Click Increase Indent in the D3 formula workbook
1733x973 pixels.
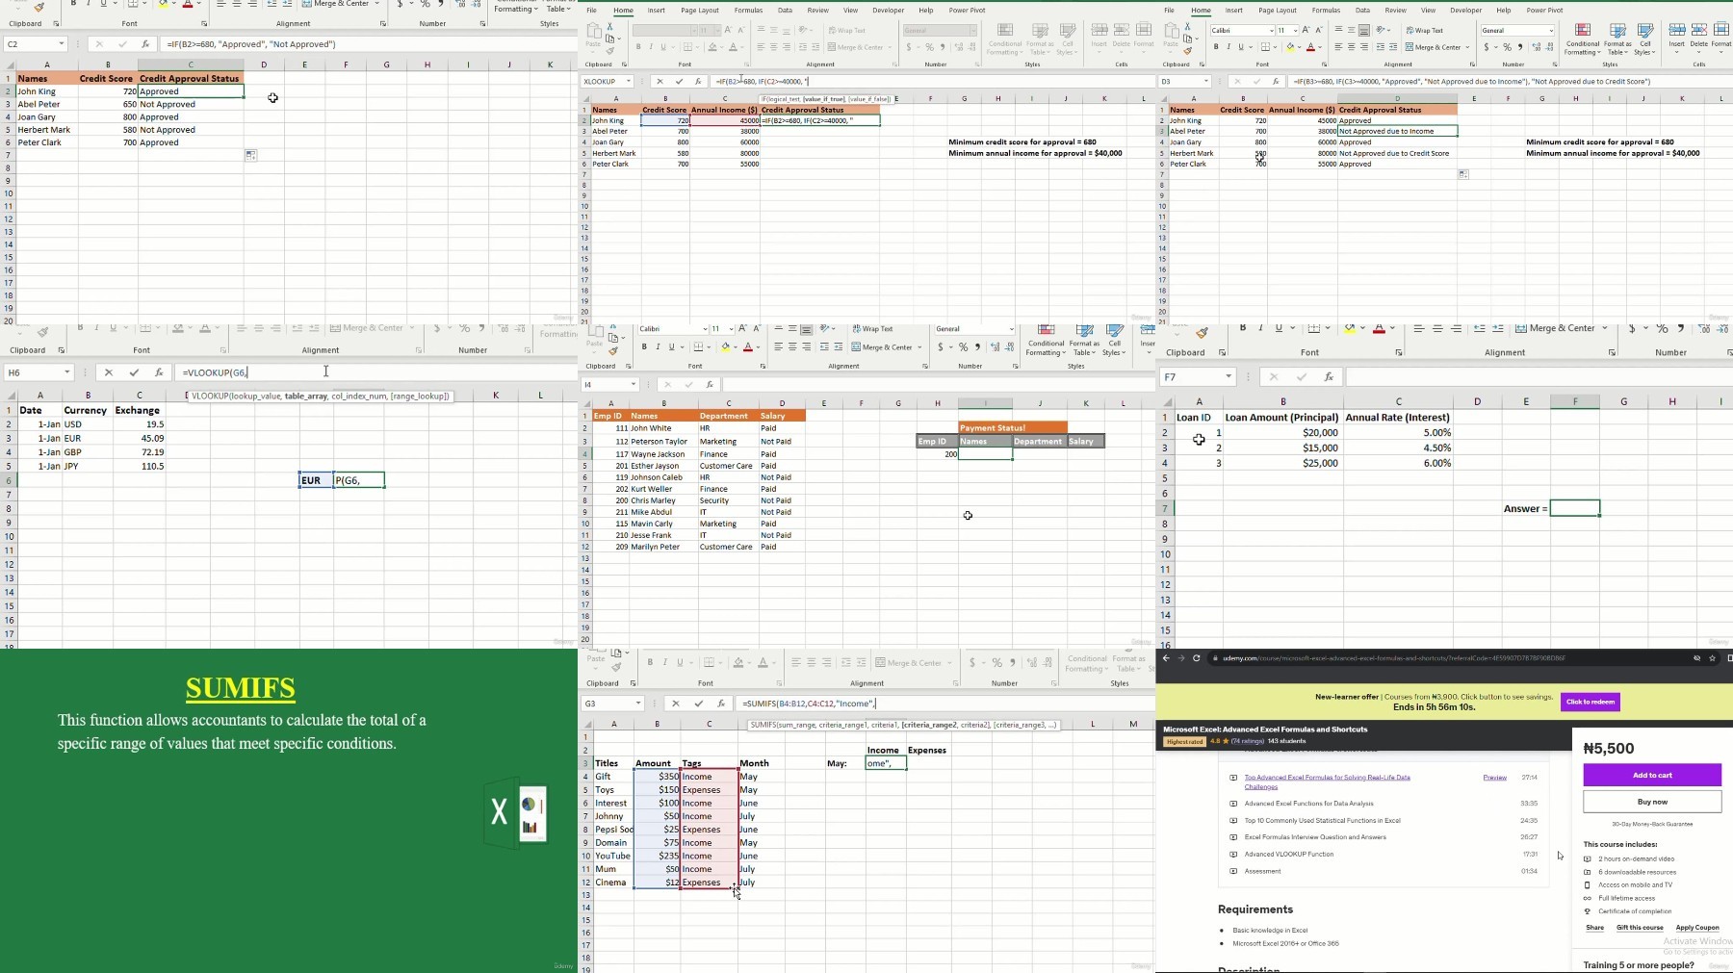coord(1393,47)
